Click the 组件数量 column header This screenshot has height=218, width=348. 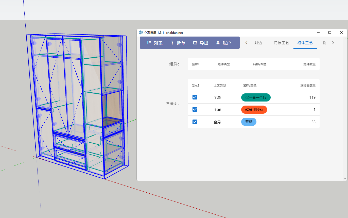pos(309,64)
